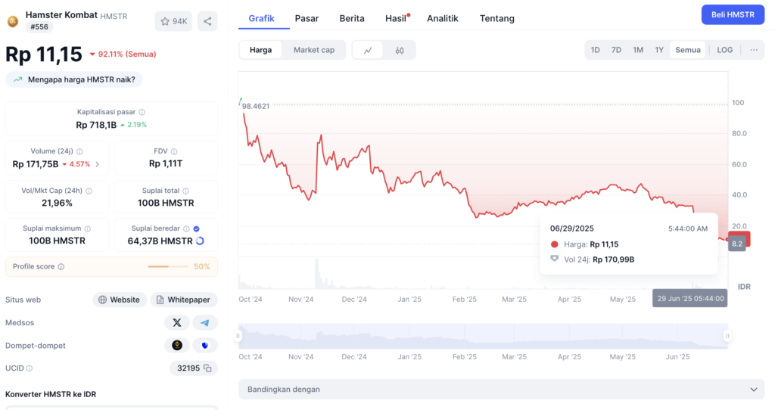The image size is (775, 410).
Task: Click the Beli HMSTR button
Action: point(733,15)
